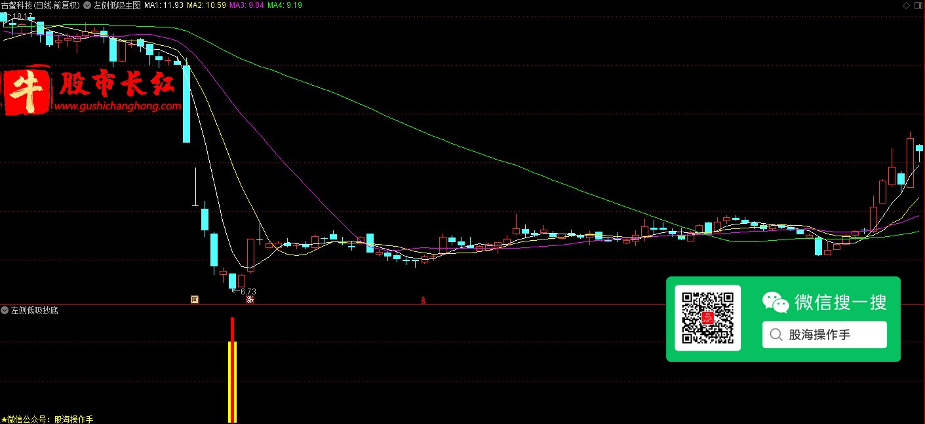Click the magnifier icon in the search box
The image size is (925, 424).
(776, 335)
